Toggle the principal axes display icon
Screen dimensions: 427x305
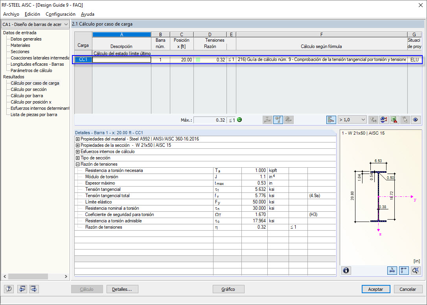(x=404, y=270)
